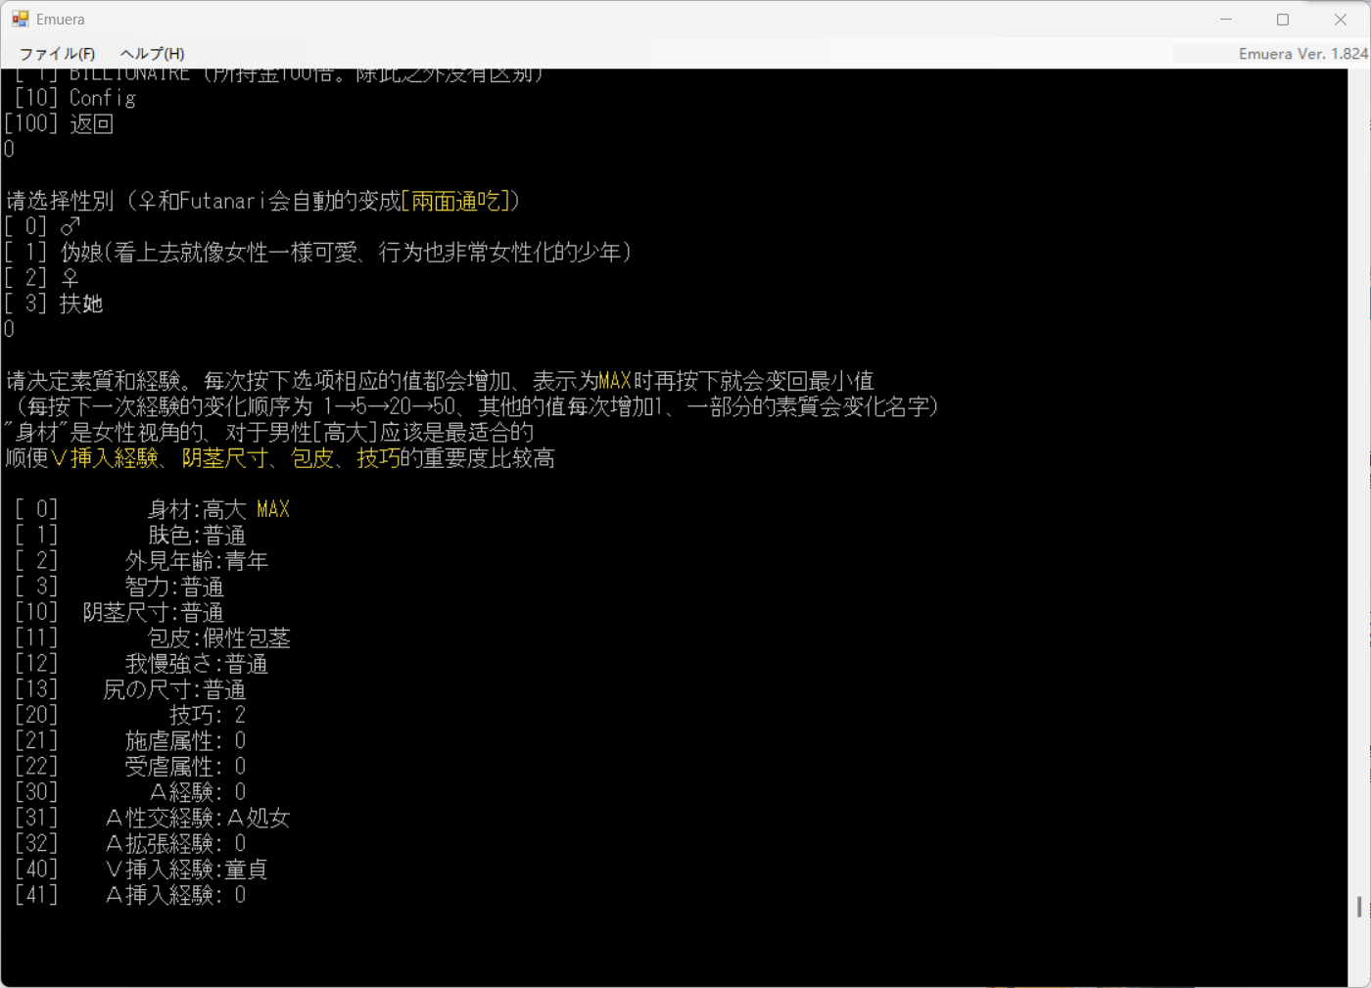
Task: Adjust option [3] 智力:普通
Action: (x=119, y=587)
